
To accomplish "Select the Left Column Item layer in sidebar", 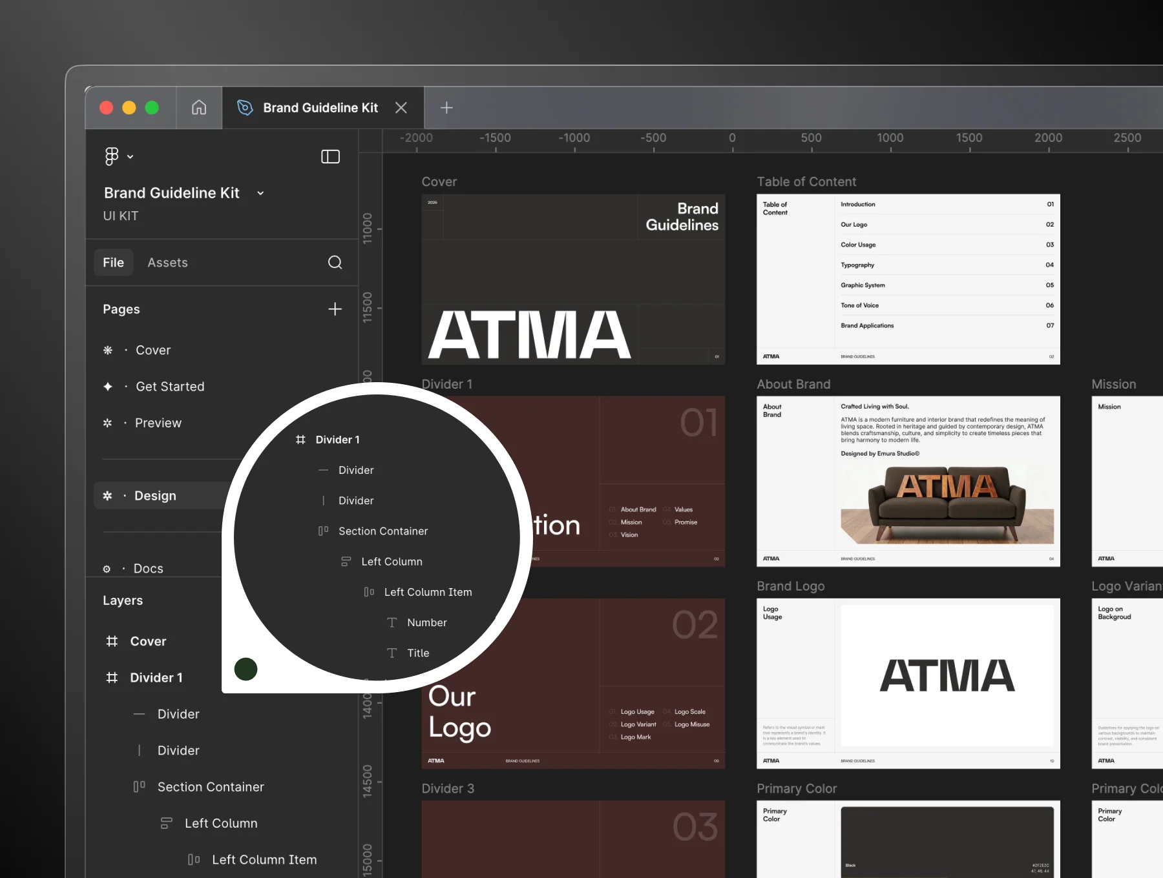I will tap(264, 859).
